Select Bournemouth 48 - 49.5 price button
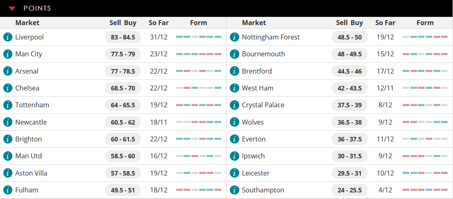 349,54
